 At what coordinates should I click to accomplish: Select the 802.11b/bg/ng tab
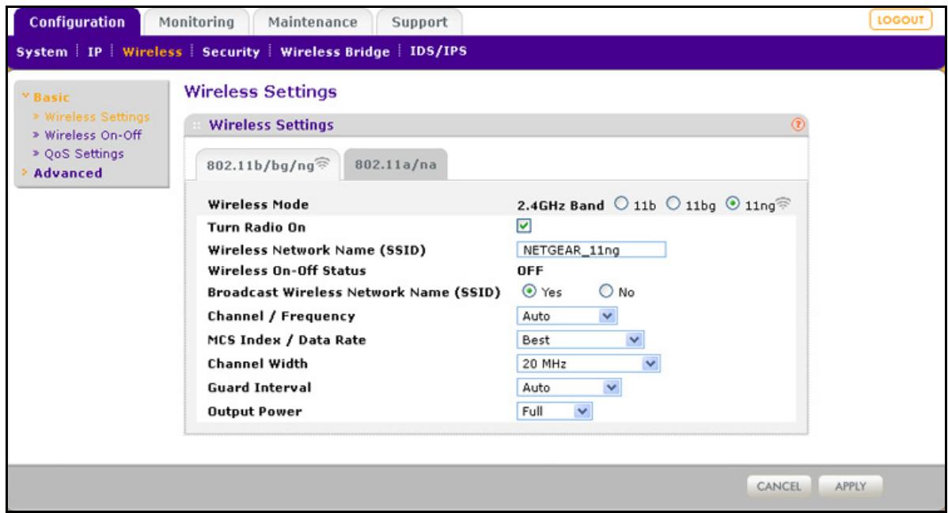click(267, 165)
